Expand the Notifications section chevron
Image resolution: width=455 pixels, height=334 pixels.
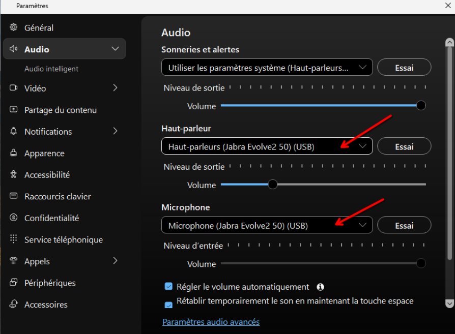[x=115, y=131]
